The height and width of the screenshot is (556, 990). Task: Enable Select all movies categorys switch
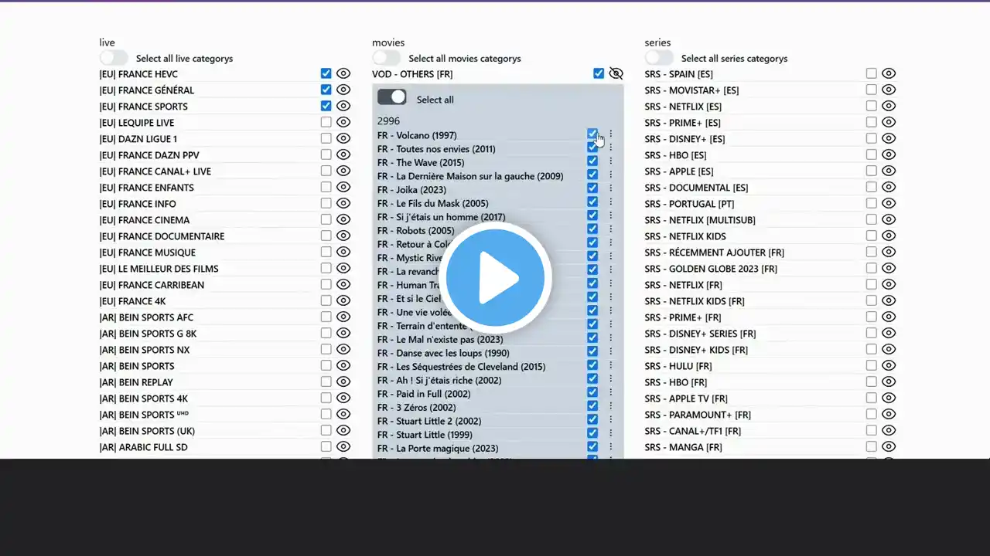click(x=386, y=58)
